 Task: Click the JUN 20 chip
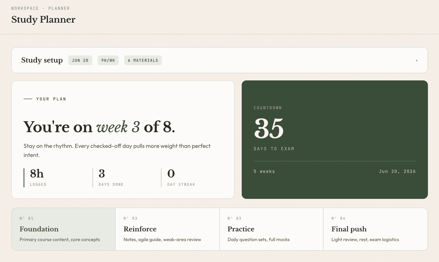(80, 60)
